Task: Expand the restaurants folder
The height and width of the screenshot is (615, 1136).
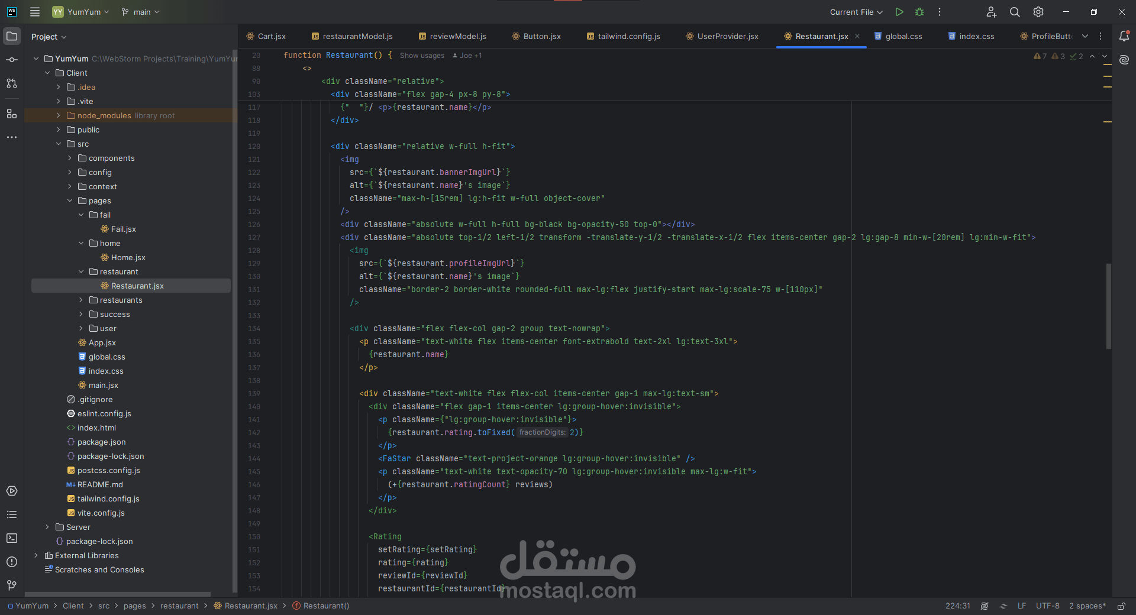Action: pos(81,300)
